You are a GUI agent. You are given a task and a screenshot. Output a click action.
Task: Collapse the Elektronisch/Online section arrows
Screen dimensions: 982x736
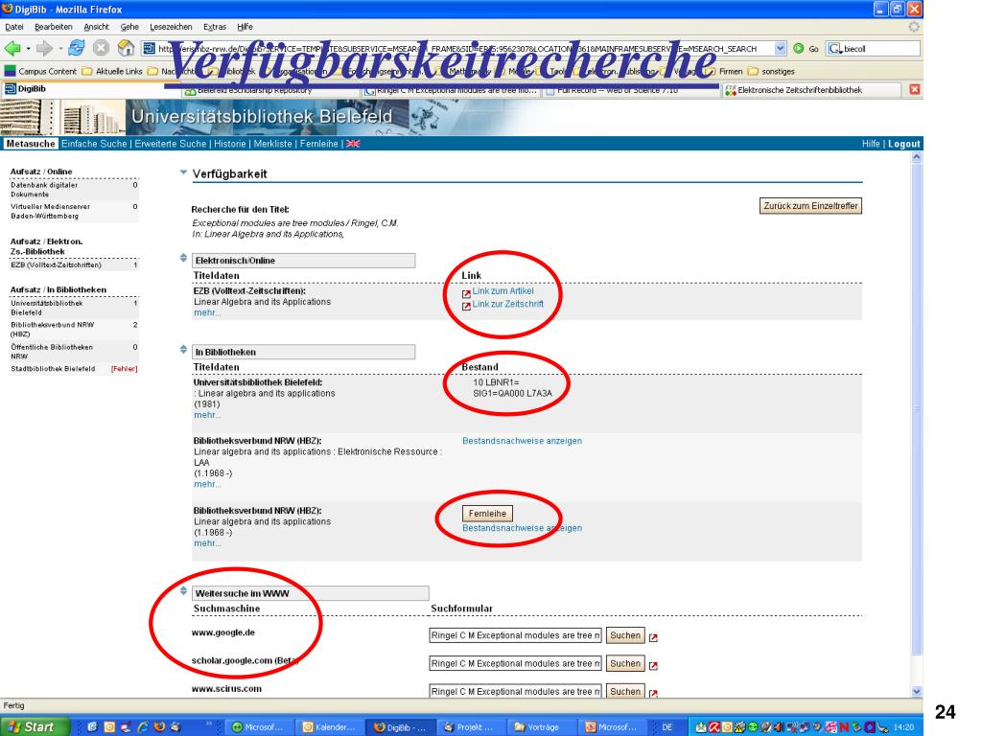click(183, 258)
